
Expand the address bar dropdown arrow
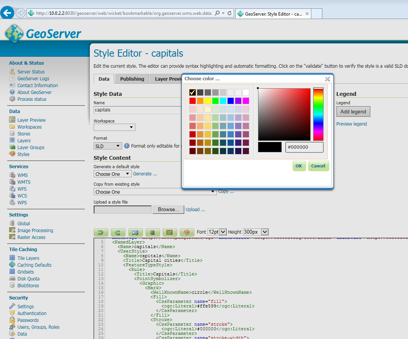[223, 13]
